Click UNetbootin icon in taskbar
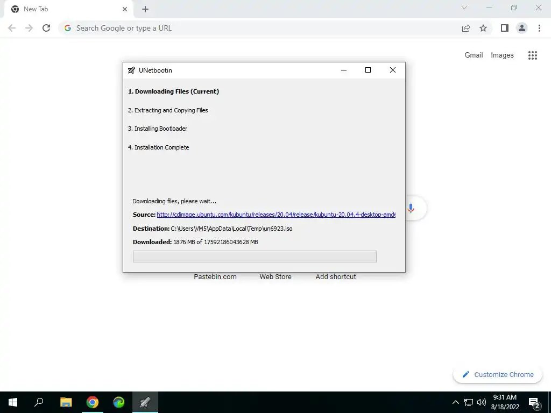 click(x=145, y=402)
